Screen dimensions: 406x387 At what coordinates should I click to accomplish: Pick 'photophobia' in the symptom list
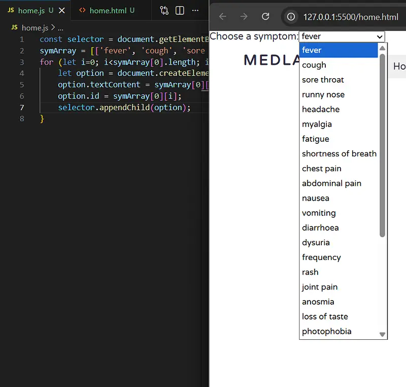pyautogui.click(x=326, y=332)
